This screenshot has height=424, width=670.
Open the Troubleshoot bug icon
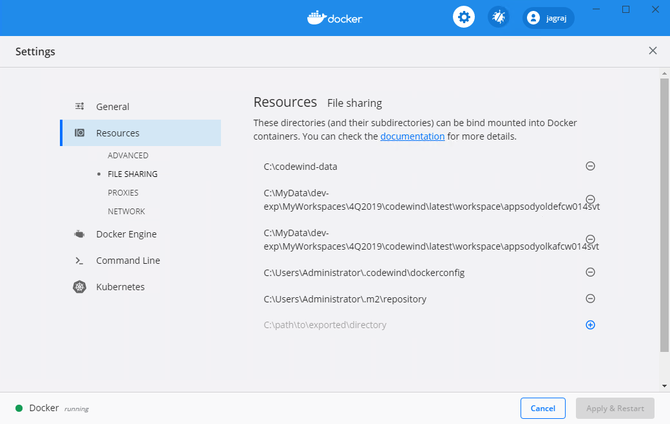(498, 17)
